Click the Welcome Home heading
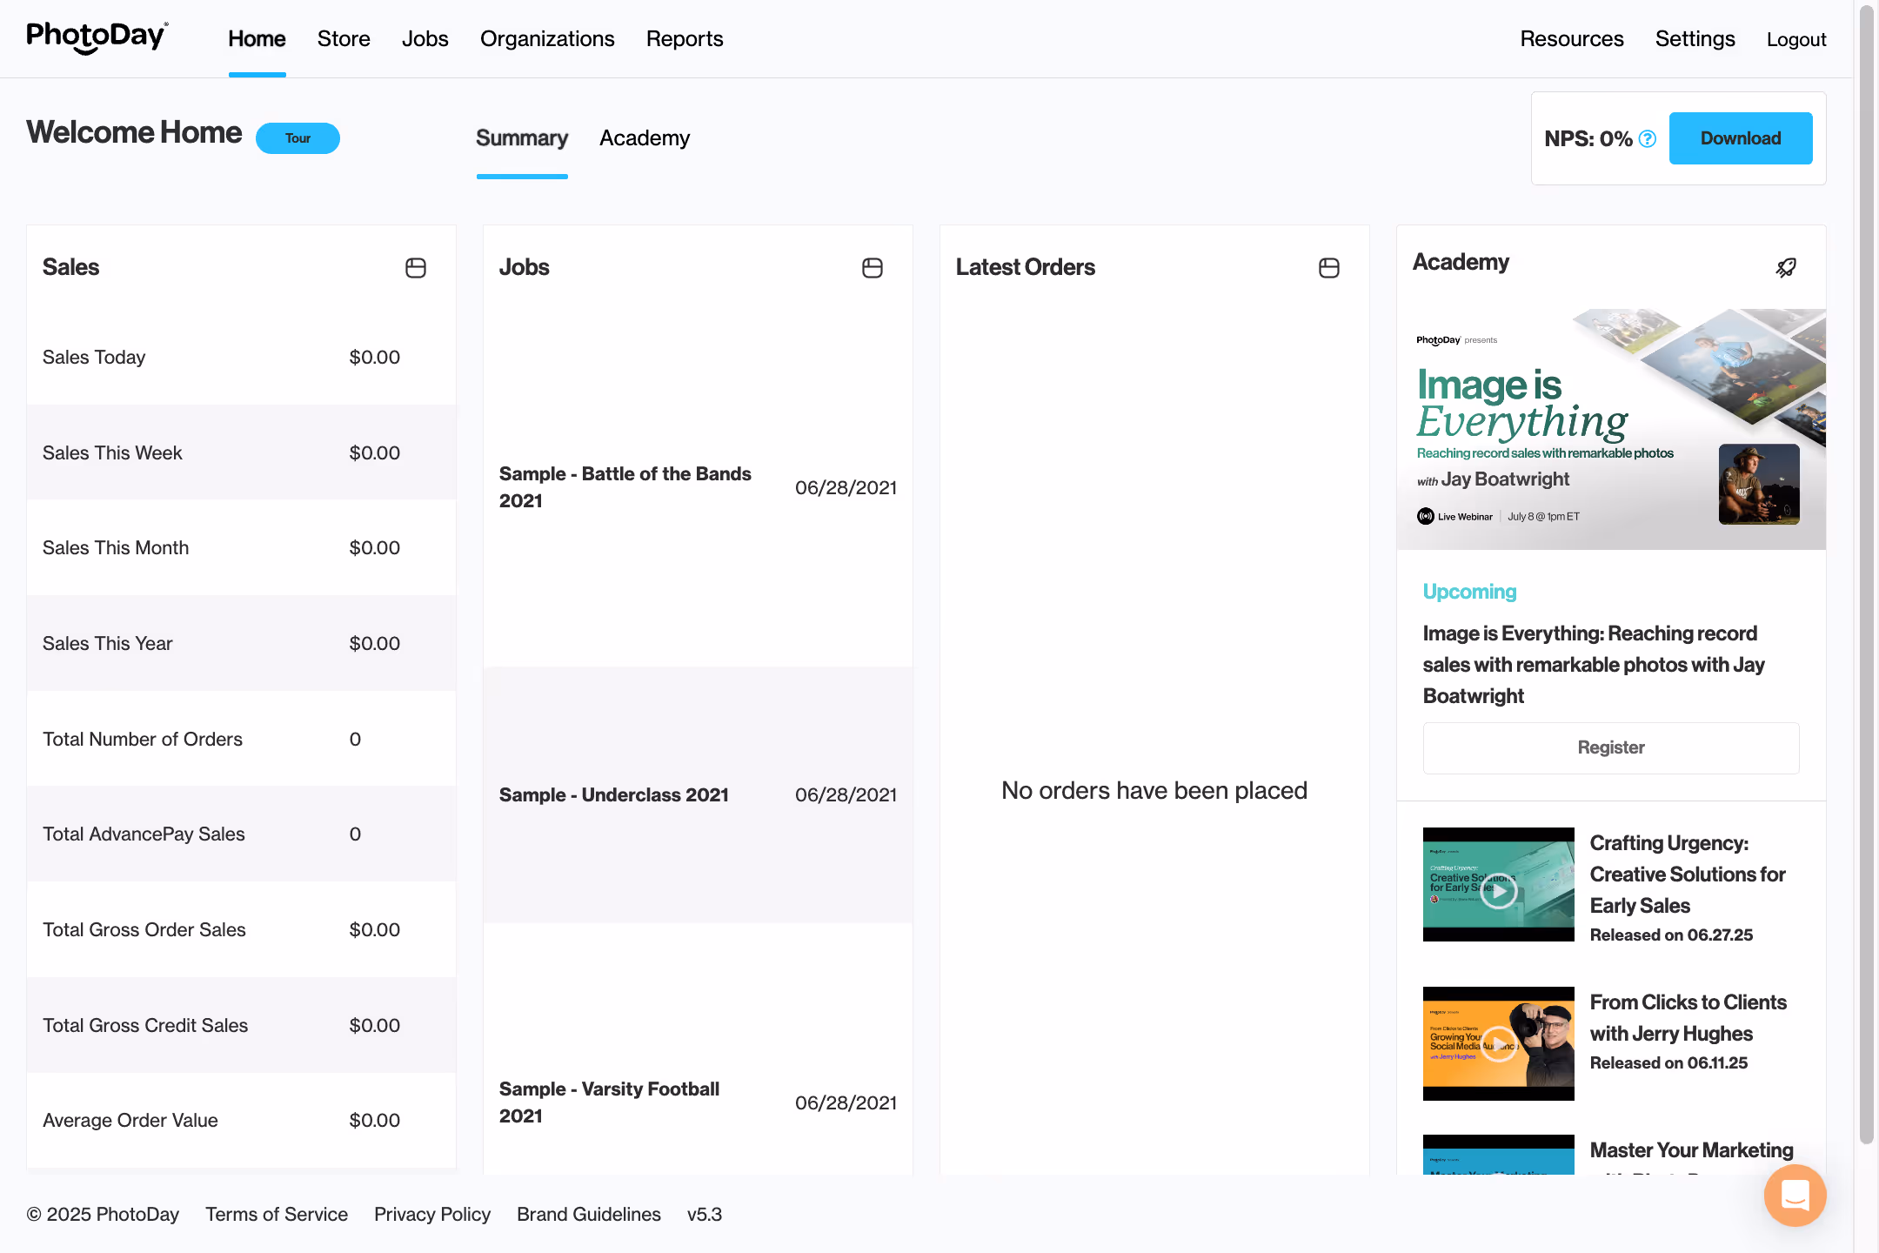The image size is (1879, 1253). click(134, 133)
